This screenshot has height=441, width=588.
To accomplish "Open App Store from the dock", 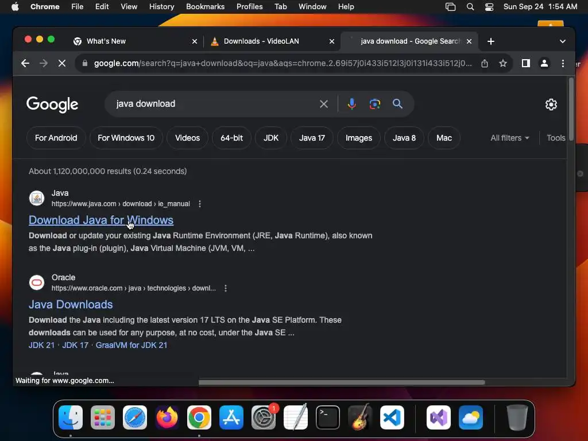I will click(231, 417).
